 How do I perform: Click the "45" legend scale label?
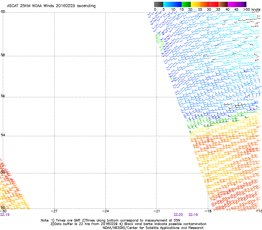click(236, 9)
